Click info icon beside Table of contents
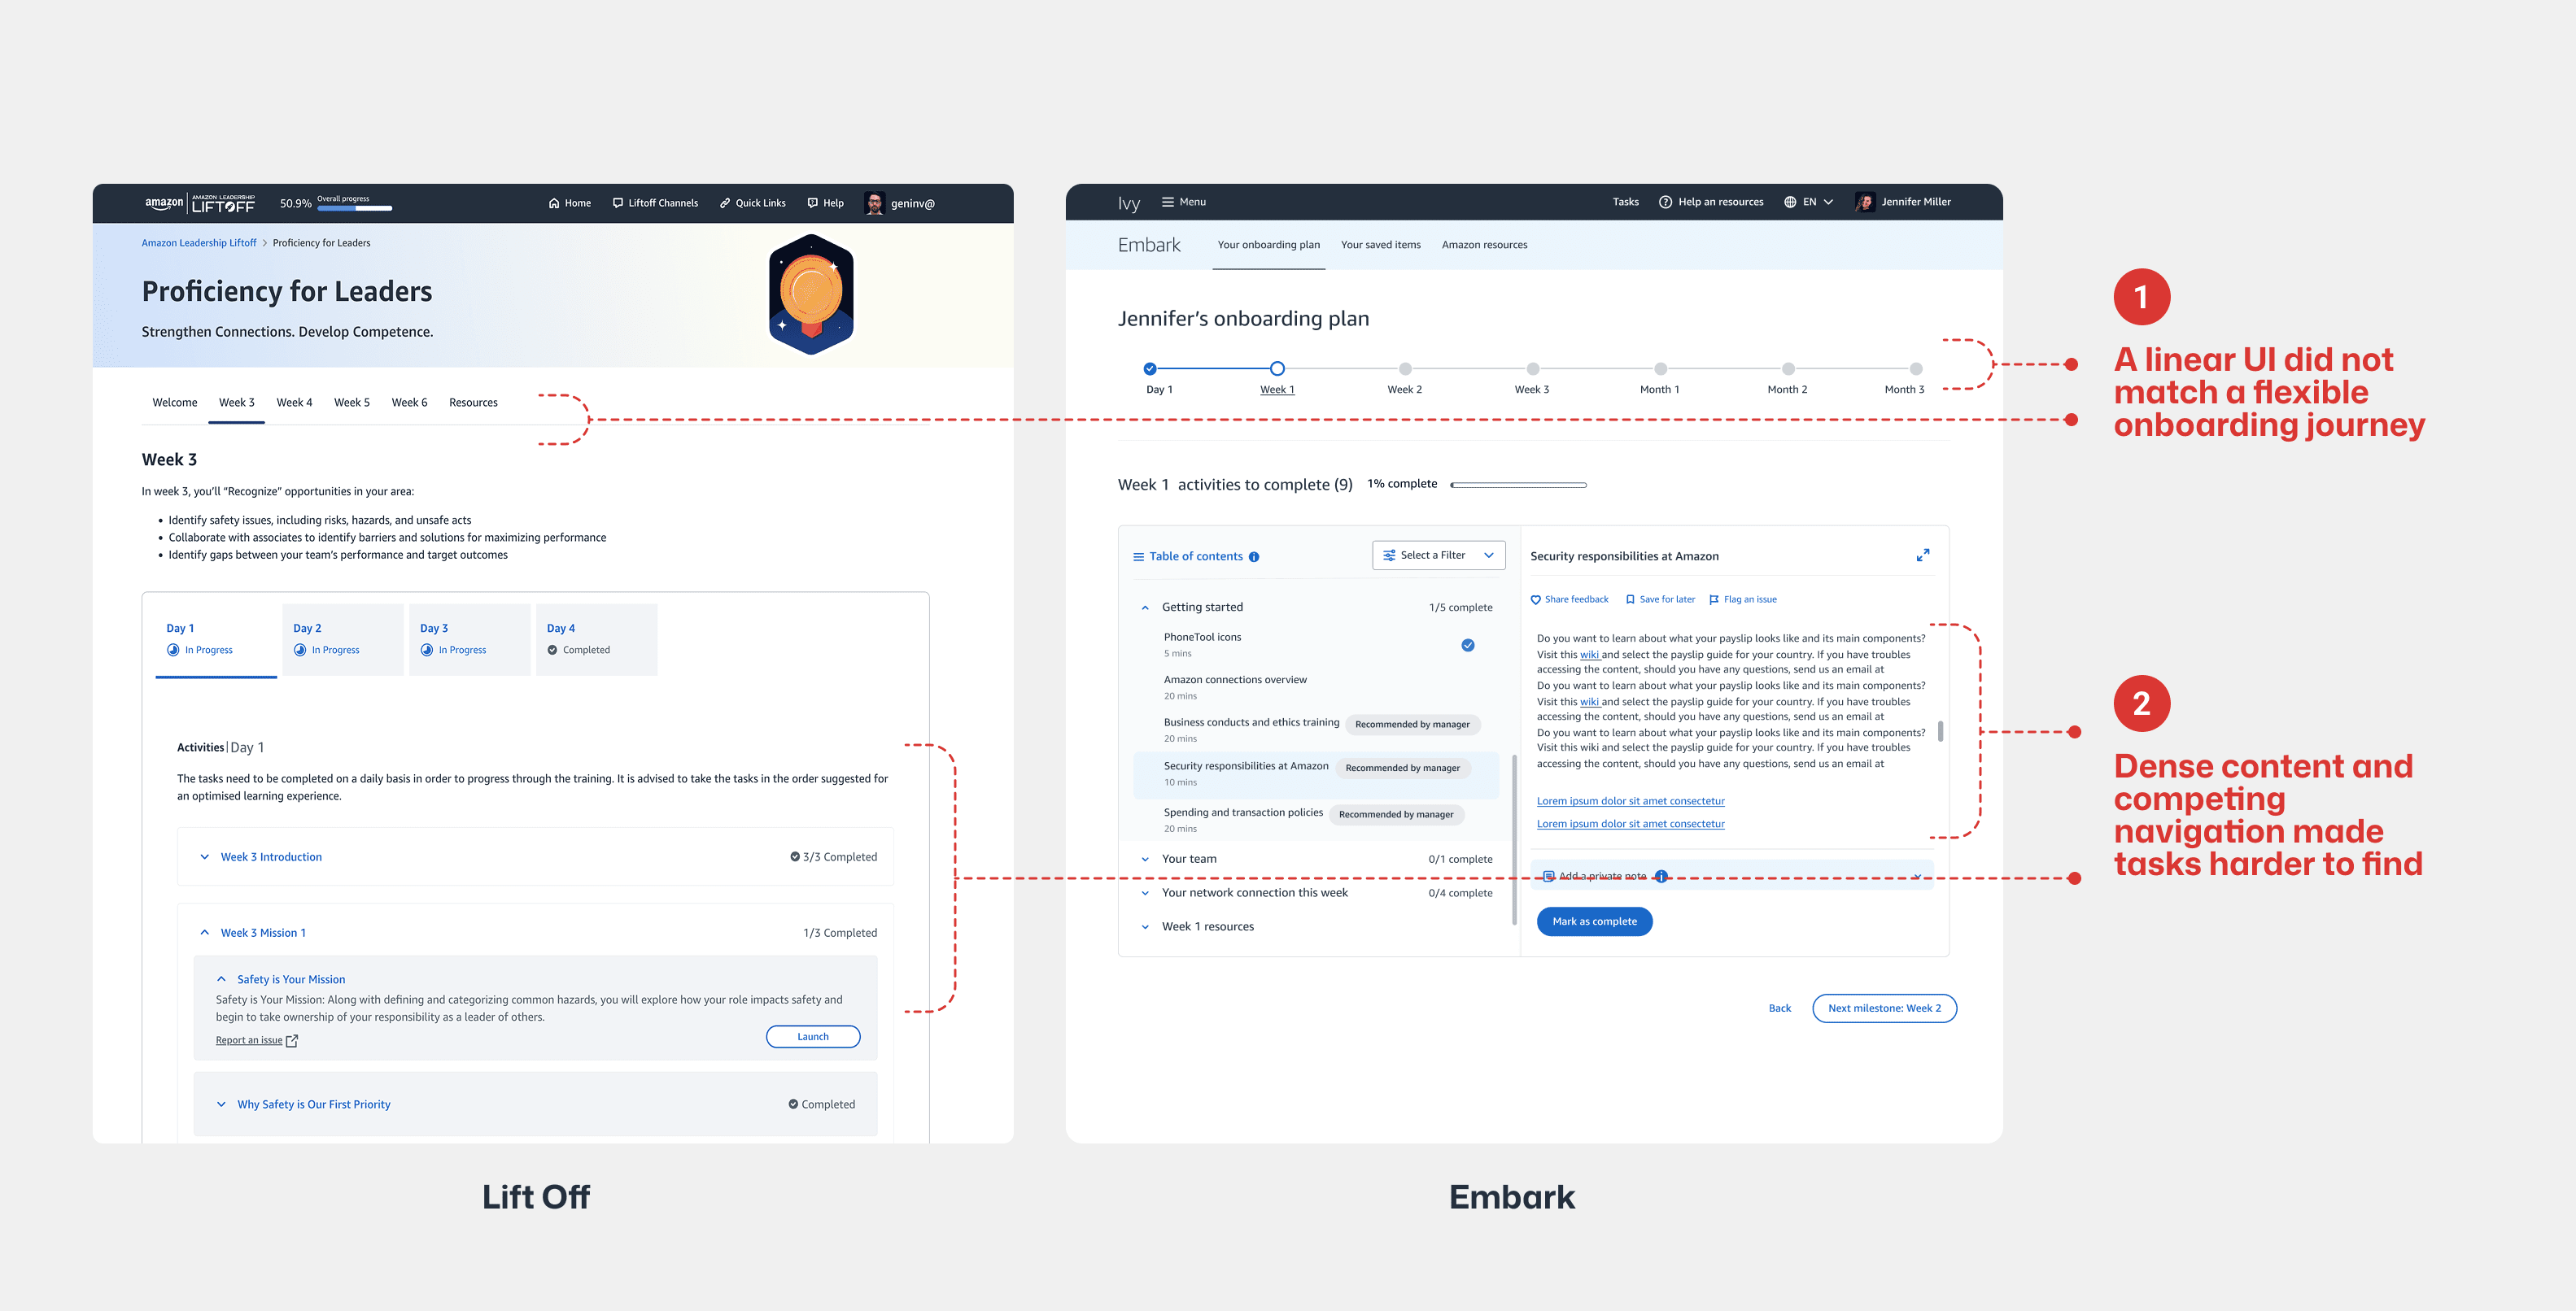The image size is (2576, 1311). [x=1254, y=556]
